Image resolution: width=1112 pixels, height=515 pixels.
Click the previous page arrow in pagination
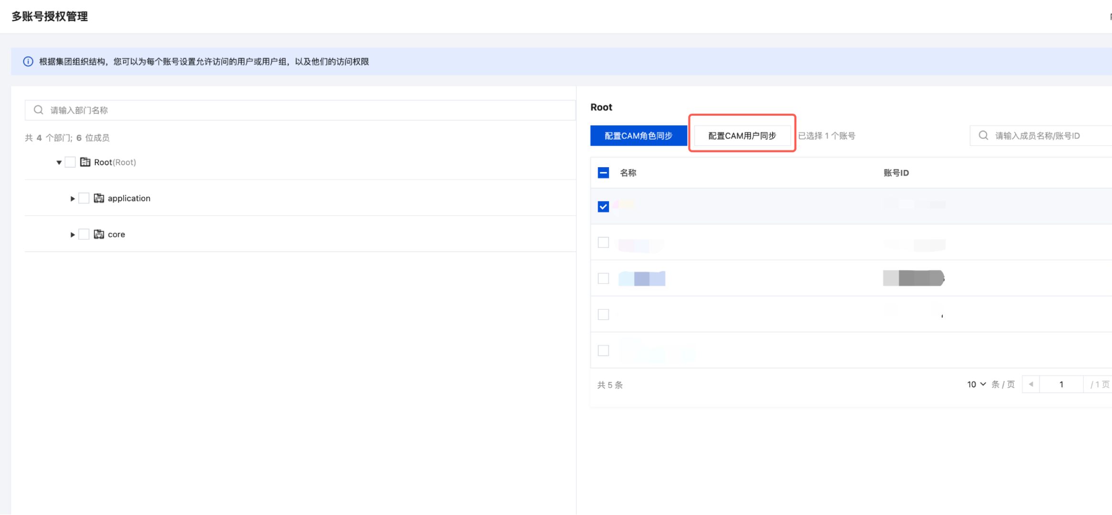coord(1031,384)
